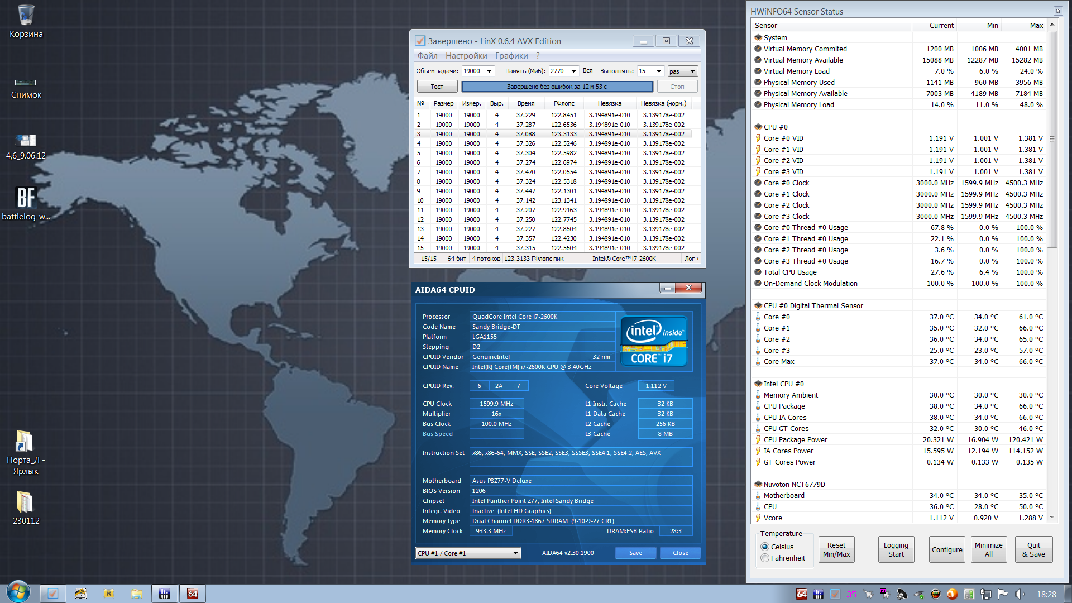This screenshot has height=603, width=1072.
Task: Open the раз units dropdown in LinX
Action: tap(682, 71)
